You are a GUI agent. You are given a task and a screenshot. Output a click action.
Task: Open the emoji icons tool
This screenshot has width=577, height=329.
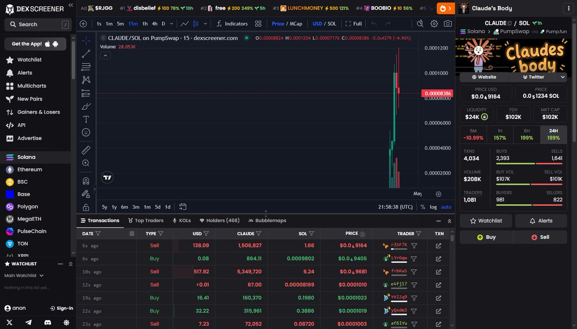tap(86, 132)
